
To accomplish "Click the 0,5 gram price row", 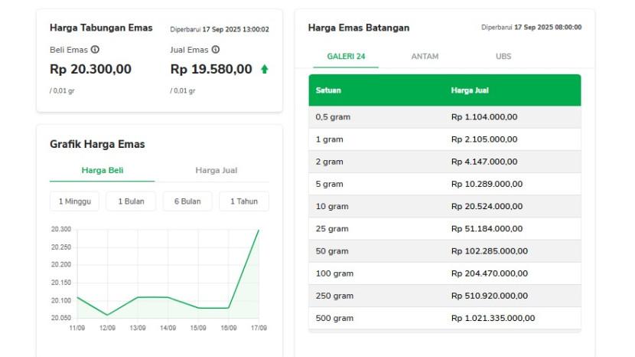I will click(444, 117).
